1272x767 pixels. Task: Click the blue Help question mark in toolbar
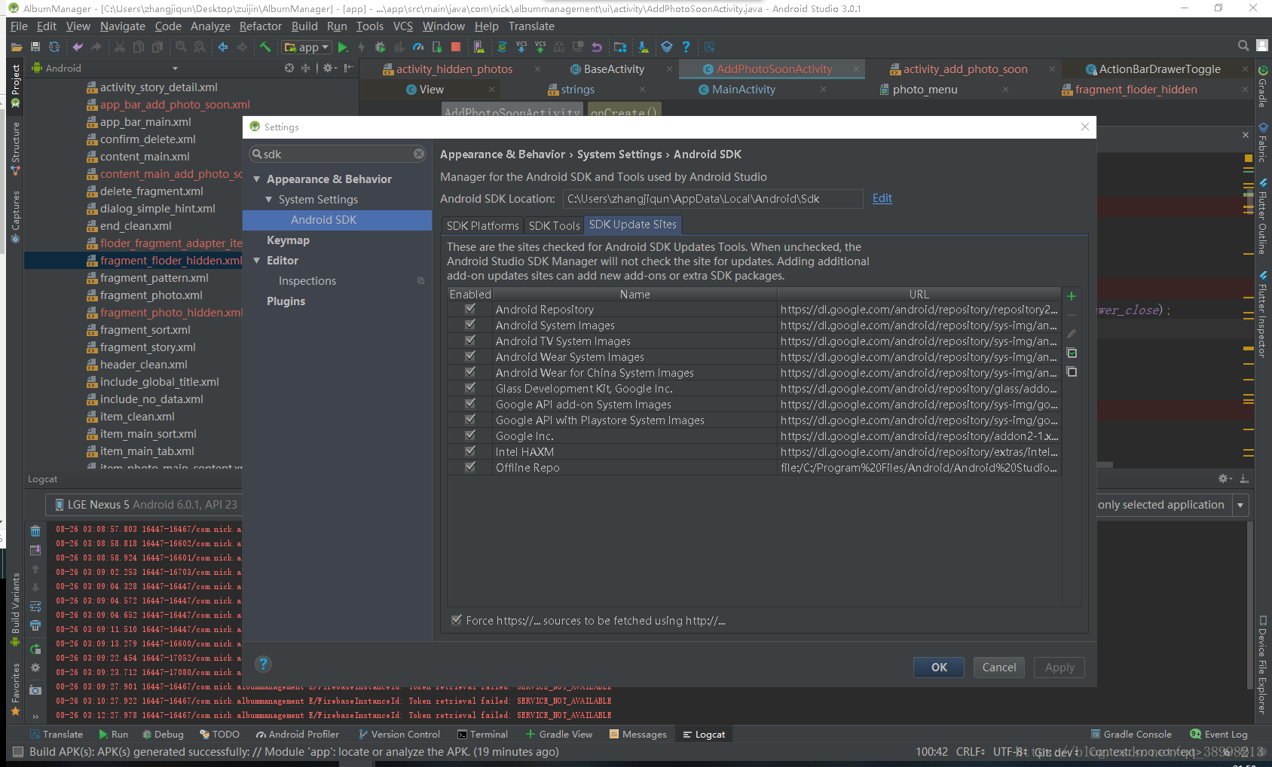pyautogui.click(x=686, y=47)
